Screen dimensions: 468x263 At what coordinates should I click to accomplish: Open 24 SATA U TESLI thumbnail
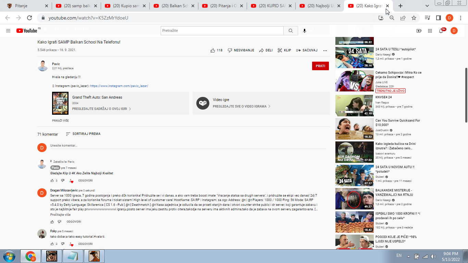point(354,58)
